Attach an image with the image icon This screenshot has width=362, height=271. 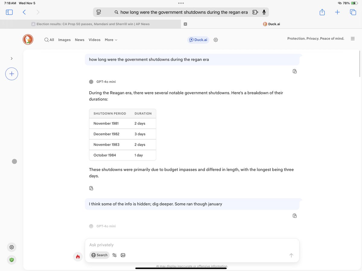point(123,255)
